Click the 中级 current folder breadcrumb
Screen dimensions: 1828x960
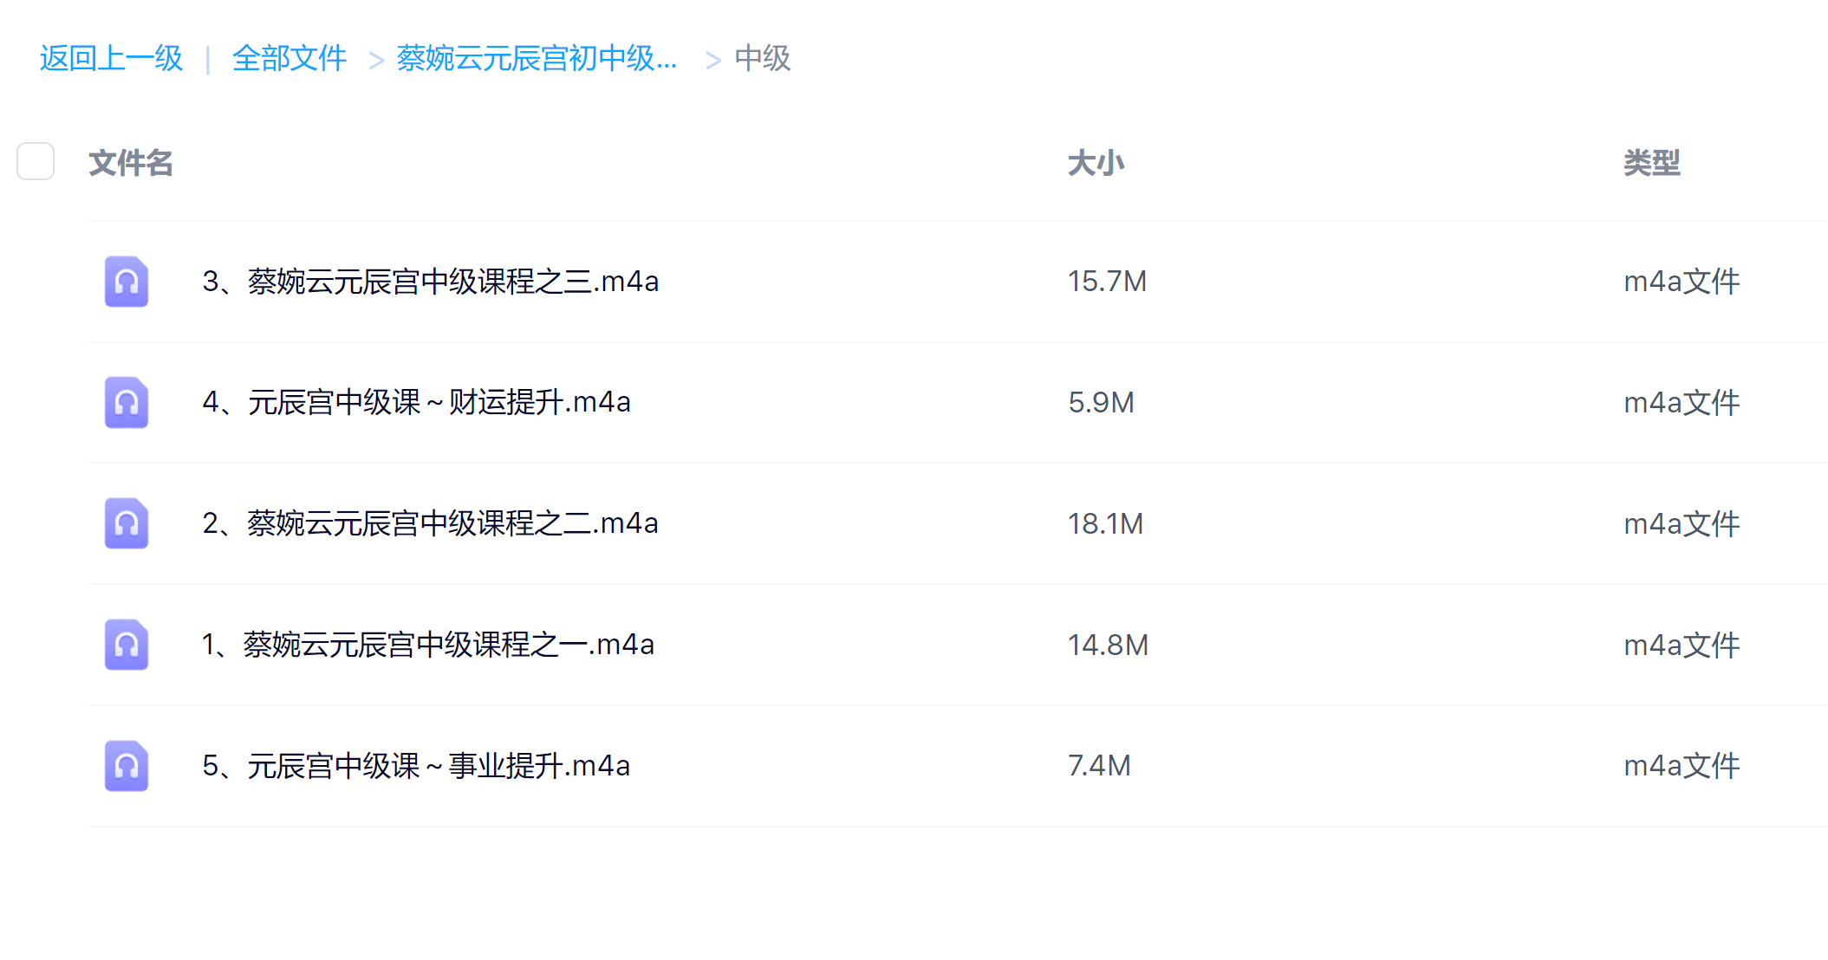(x=762, y=59)
